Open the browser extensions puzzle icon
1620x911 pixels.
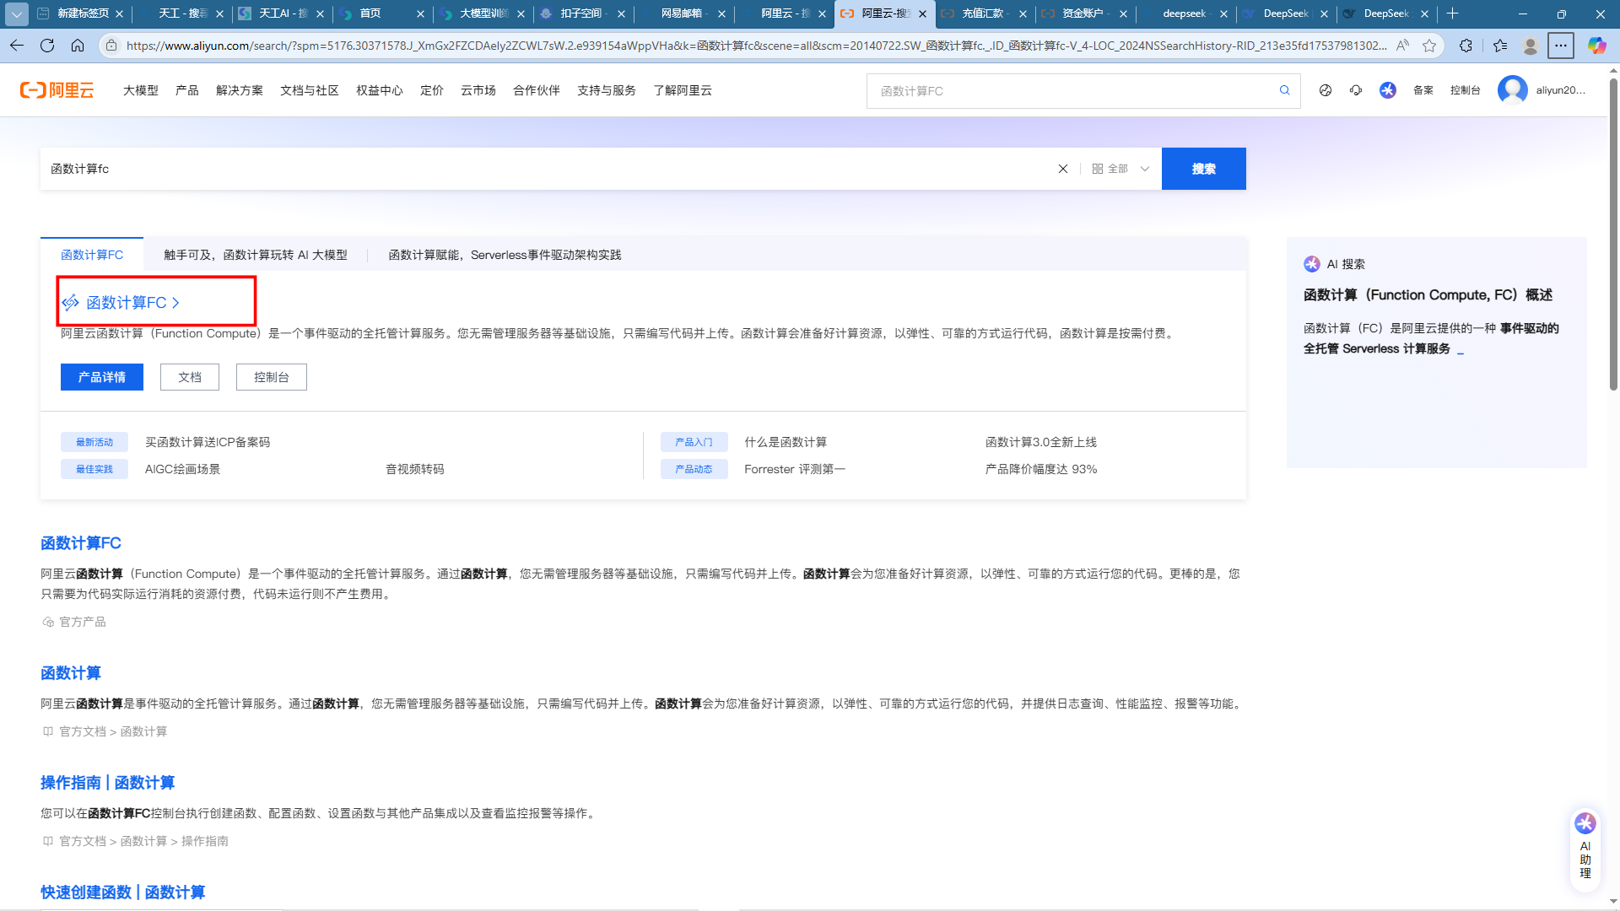1466,46
